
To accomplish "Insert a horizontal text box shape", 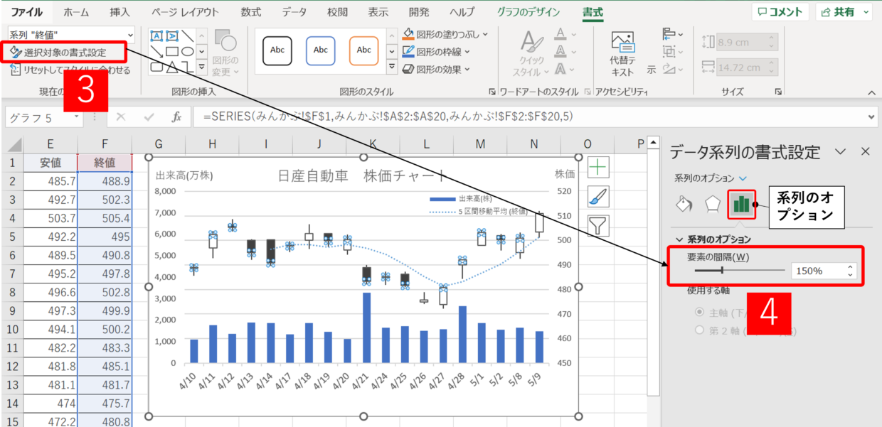I will click(x=157, y=36).
